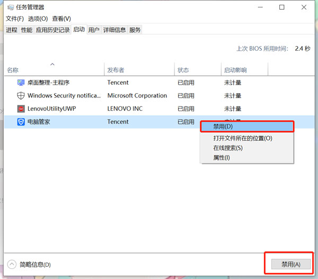318x279 pixels.
Task: Select the 启动 tab
Action: coord(79,30)
